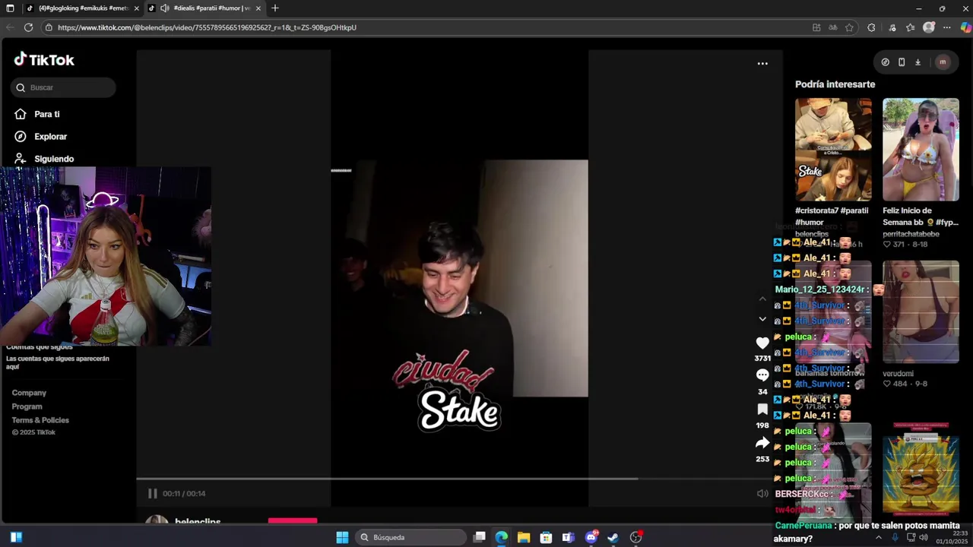Click the TikTok logo

point(44,59)
